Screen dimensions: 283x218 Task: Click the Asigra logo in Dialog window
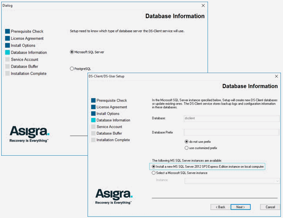pyautogui.click(x=29, y=134)
